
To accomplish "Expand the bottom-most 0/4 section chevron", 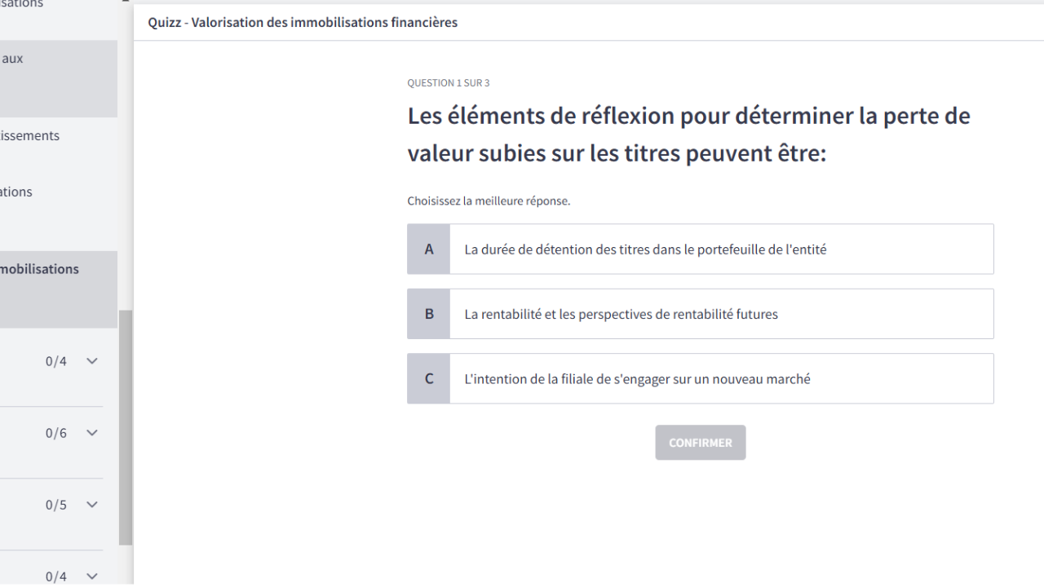I will point(91,576).
